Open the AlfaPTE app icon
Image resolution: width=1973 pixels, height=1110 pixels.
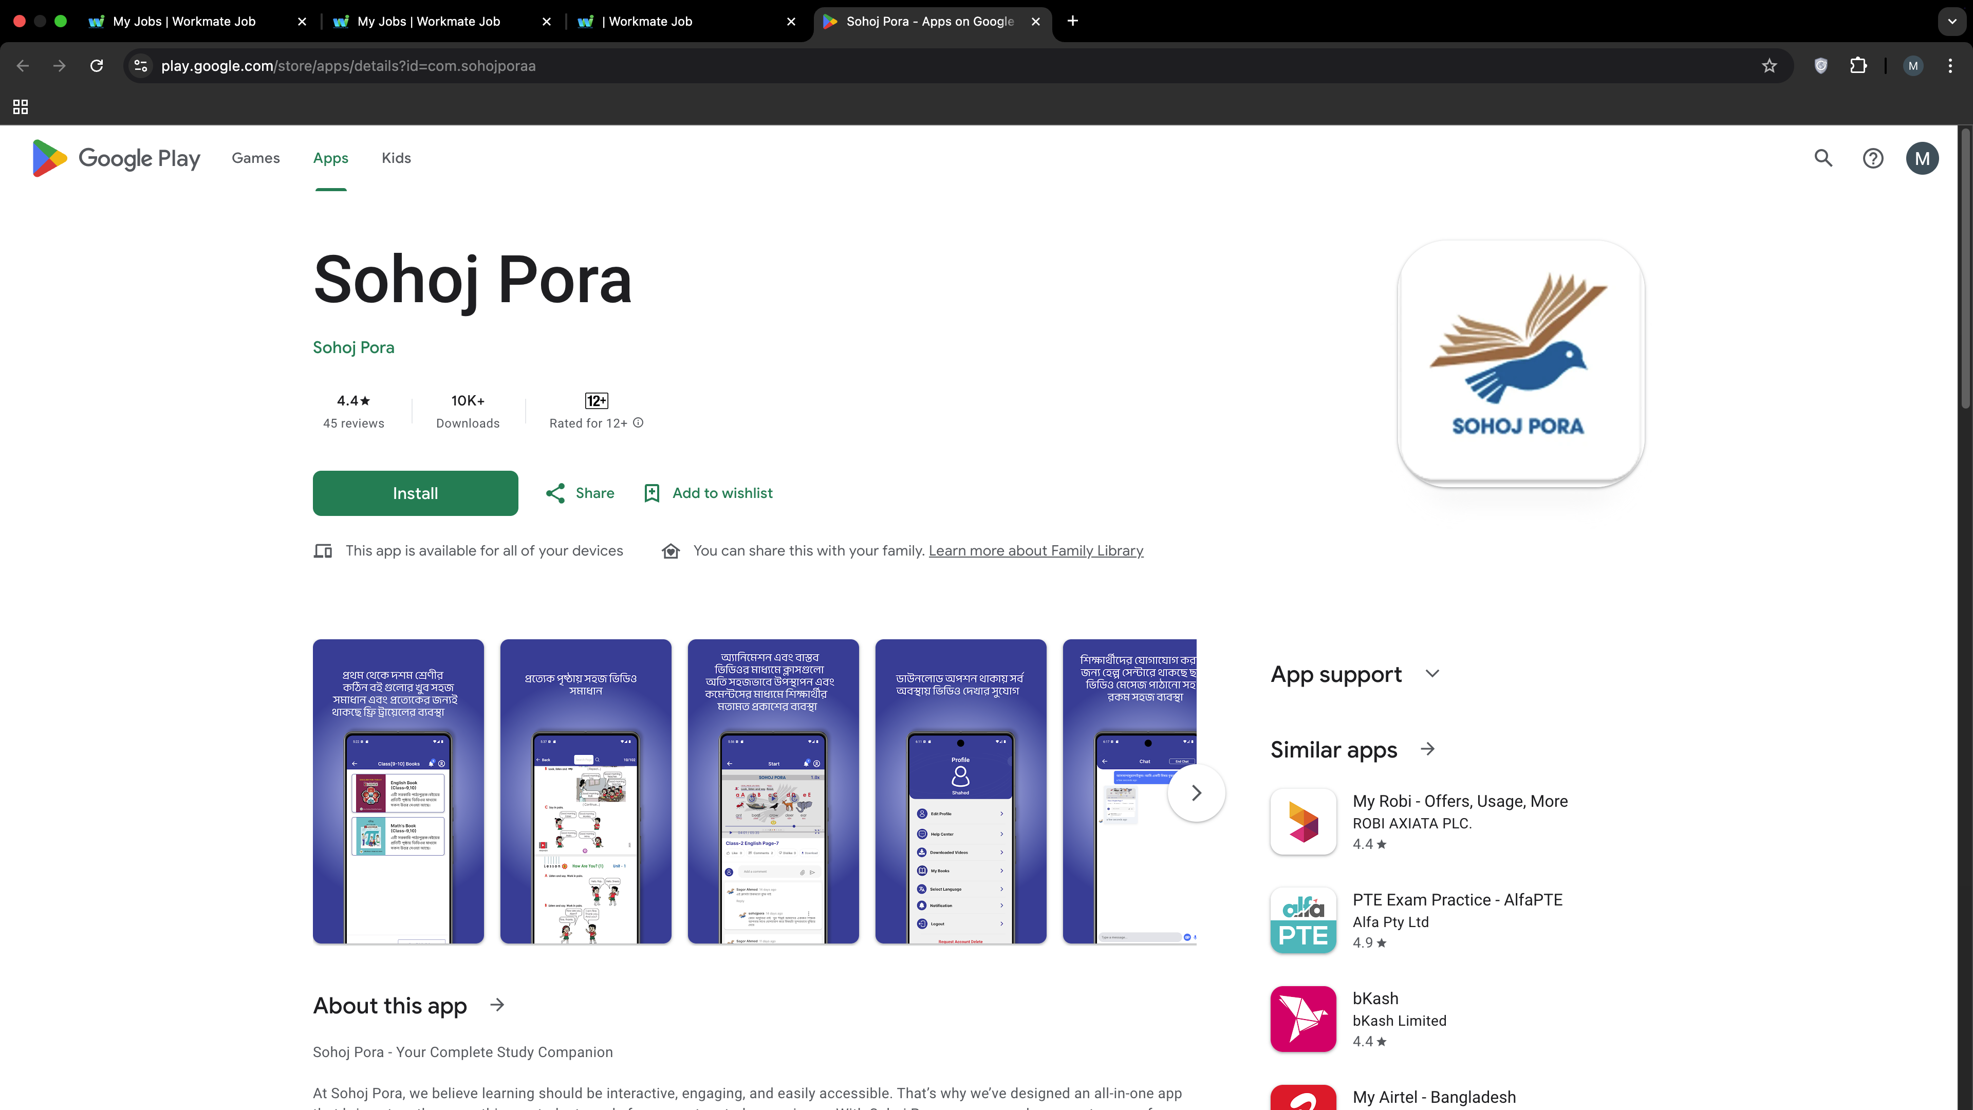(x=1303, y=920)
